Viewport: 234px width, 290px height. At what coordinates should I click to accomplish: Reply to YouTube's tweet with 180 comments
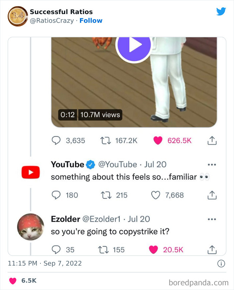pyautogui.click(x=56, y=195)
